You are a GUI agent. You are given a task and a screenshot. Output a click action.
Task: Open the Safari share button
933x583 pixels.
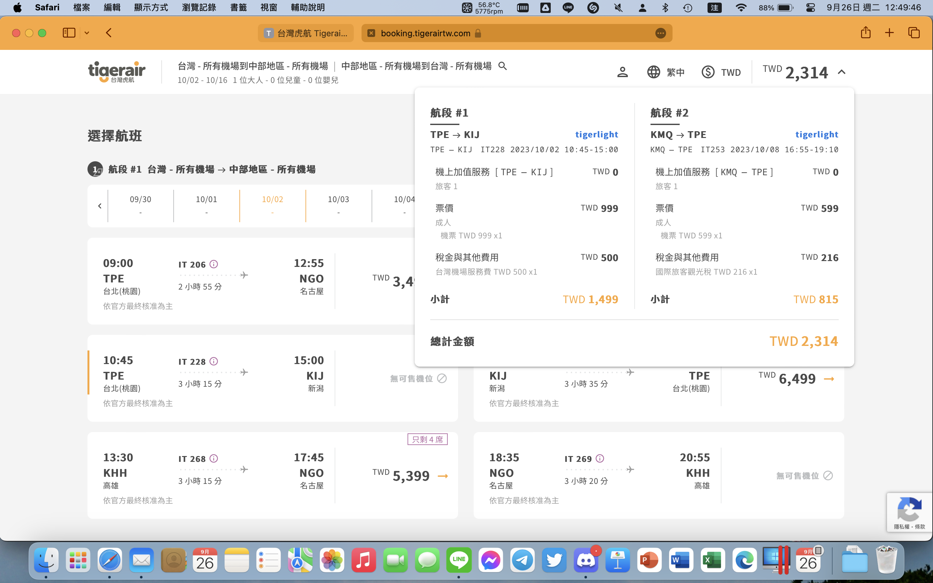click(x=866, y=33)
